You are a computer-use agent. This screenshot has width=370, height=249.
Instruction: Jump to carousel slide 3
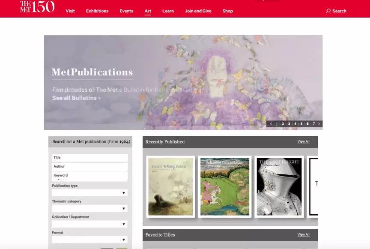click(289, 124)
